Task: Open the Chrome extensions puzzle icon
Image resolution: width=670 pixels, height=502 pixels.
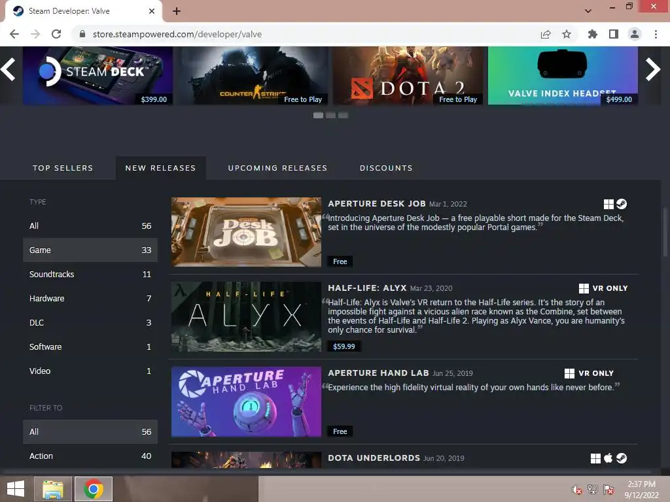Action: point(592,34)
